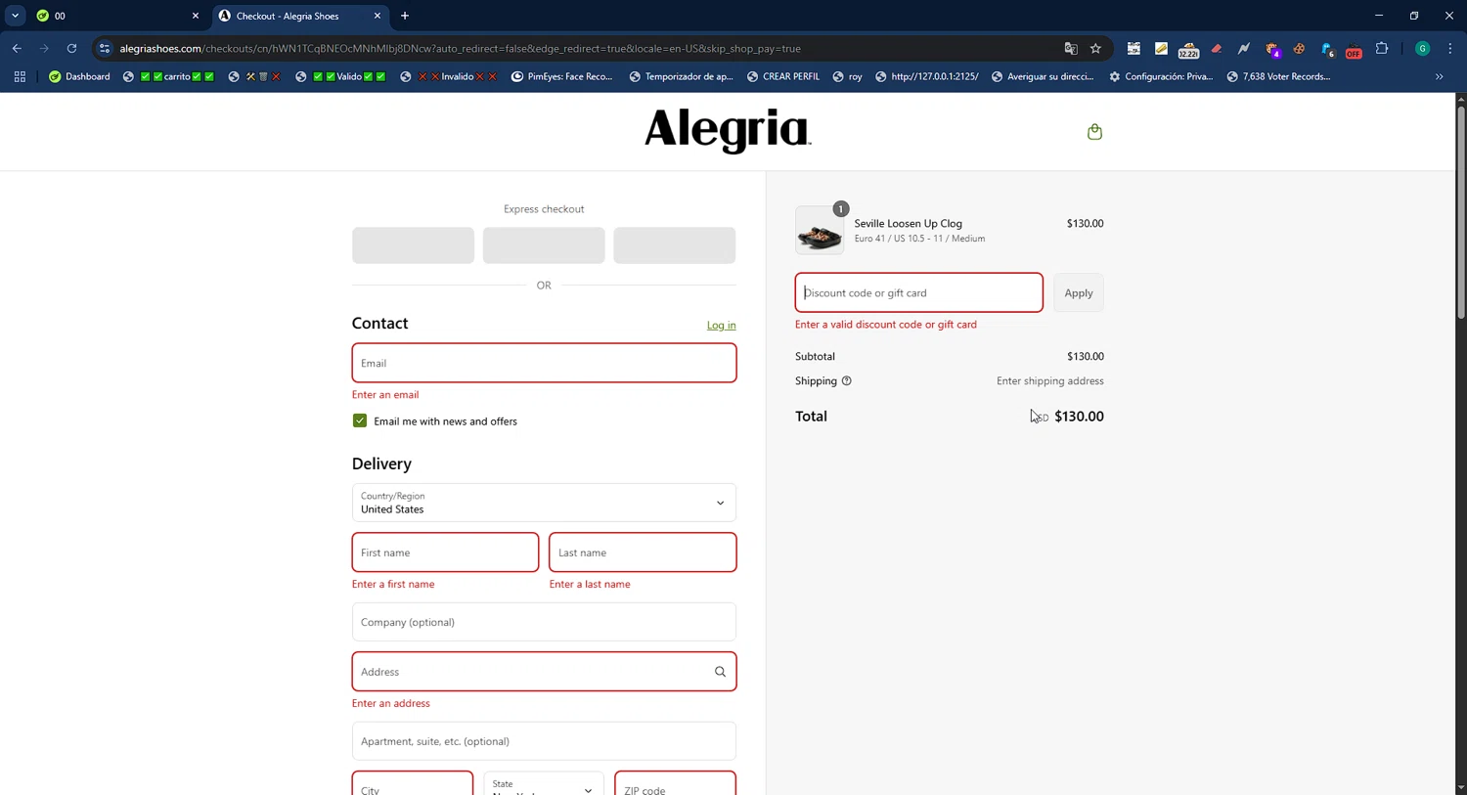Select the Checkout - Alegria Shoes tab
Viewport: 1467px width, 795px height.
click(x=299, y=16)
